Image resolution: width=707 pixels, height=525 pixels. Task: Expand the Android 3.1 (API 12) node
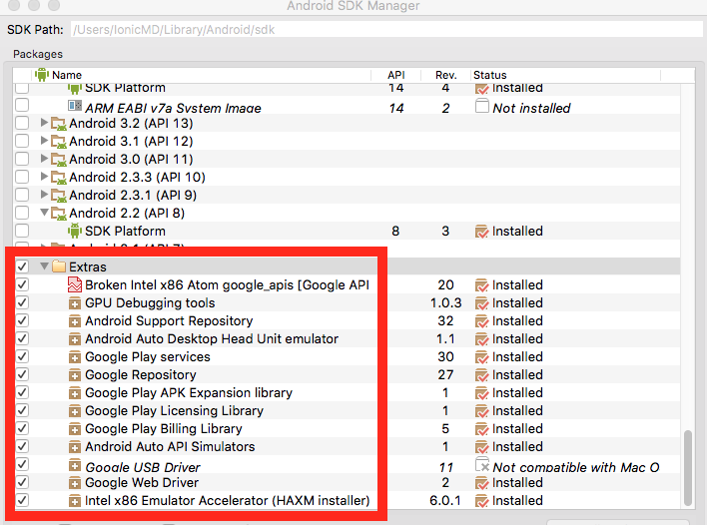44,142
